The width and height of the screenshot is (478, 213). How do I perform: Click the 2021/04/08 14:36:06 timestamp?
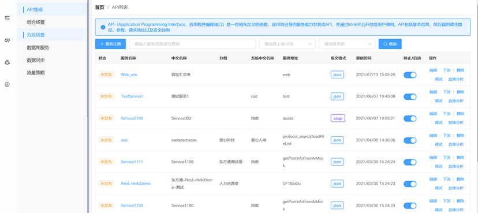(x=376, y=140)
